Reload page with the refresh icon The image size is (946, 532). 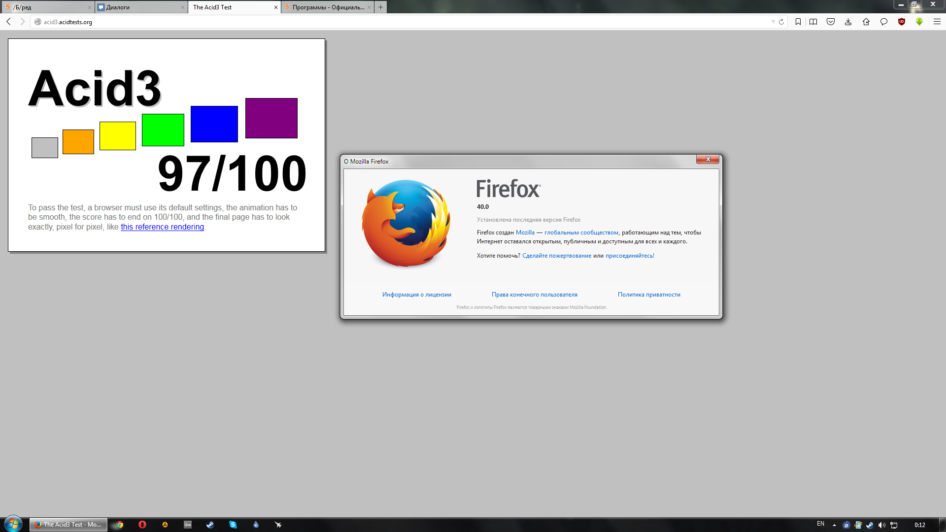(781, 22)
